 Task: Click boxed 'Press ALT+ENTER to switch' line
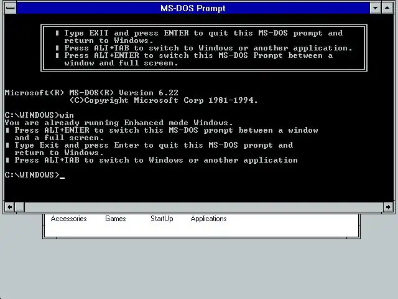click(194, 55)
